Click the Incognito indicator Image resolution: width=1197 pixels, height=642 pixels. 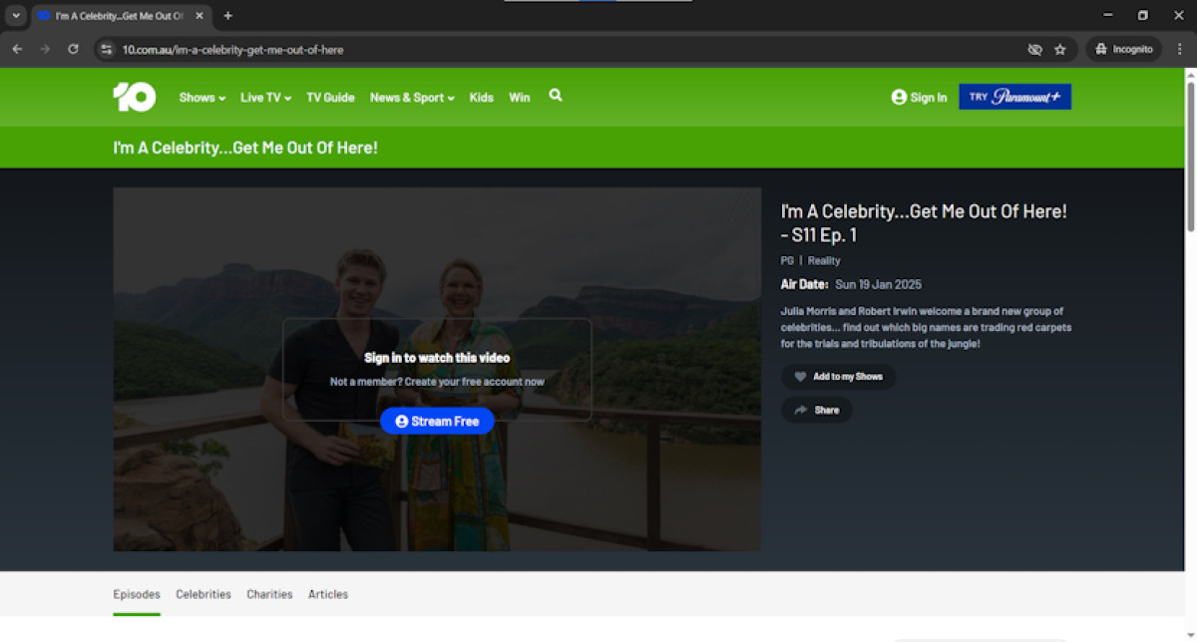[x=1124, y=49]
